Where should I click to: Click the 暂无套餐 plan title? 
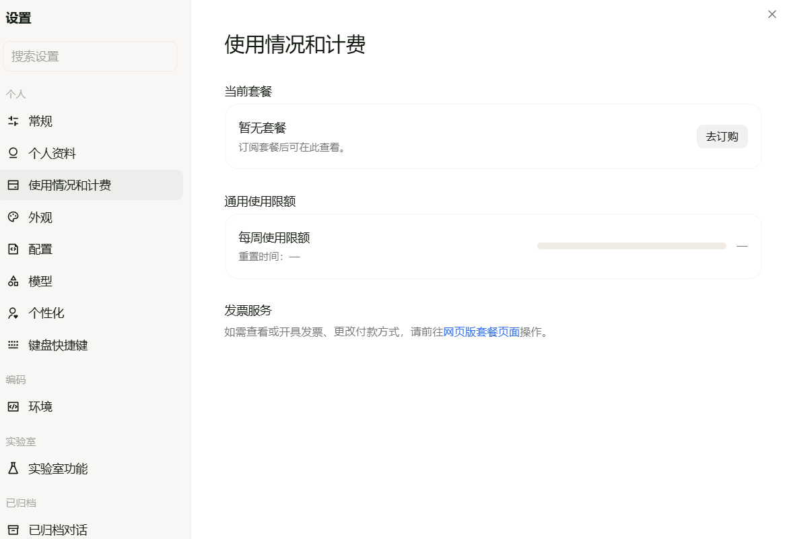click(x=262, y=127)
